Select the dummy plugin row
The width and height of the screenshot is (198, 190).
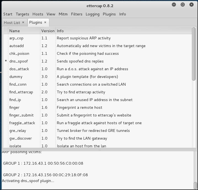[98, 77]
